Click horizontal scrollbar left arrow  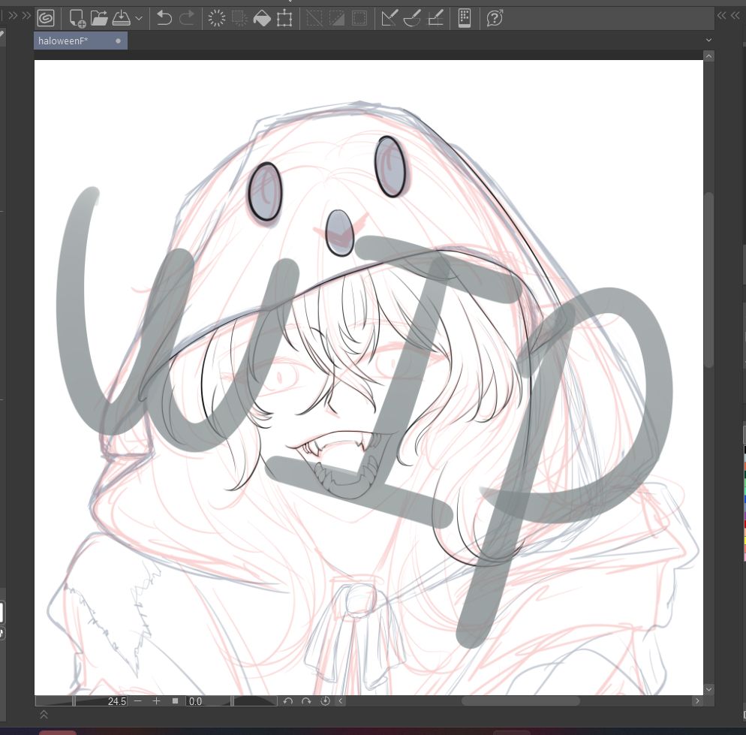click(341, 700)
